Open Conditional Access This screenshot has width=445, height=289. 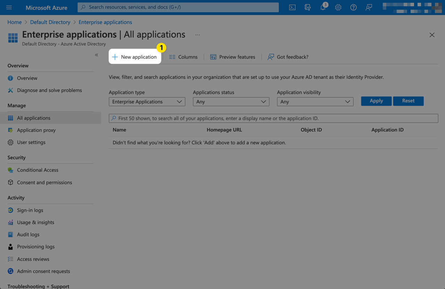[38, 170]
